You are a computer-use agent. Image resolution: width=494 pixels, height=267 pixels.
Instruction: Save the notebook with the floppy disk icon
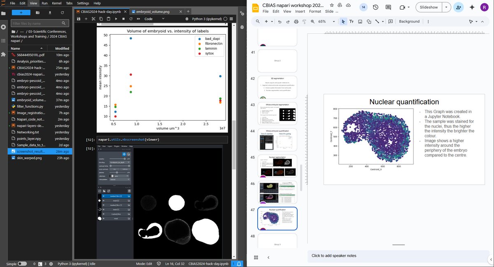tap(79, 19)
